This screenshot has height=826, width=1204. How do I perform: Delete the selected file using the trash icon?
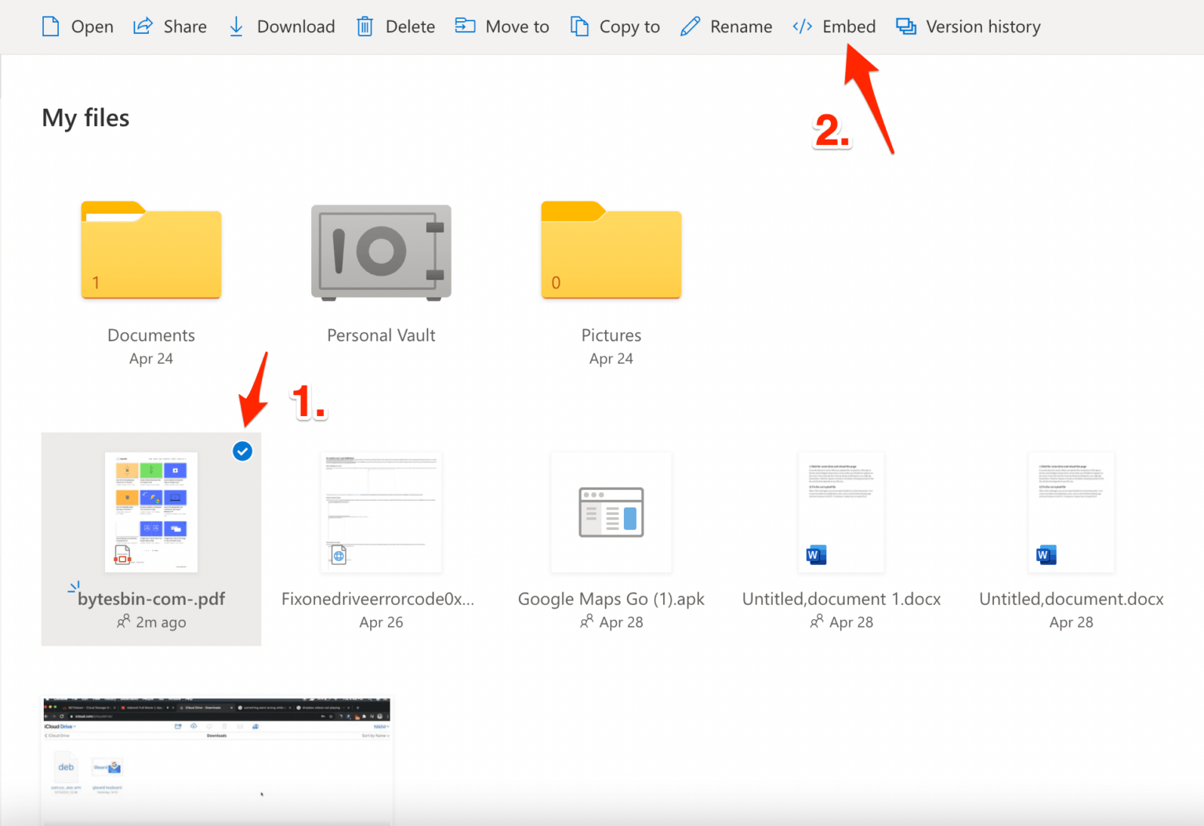point(364,26)
